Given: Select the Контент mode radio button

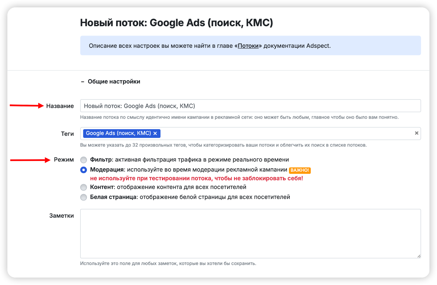Looking at the screenshot, I should pyautogui.click(x=84, y=187).
